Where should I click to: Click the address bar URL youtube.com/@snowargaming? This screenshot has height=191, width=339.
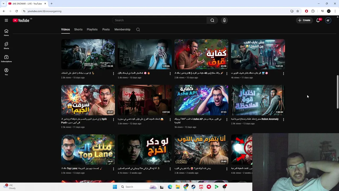point(44,11)
